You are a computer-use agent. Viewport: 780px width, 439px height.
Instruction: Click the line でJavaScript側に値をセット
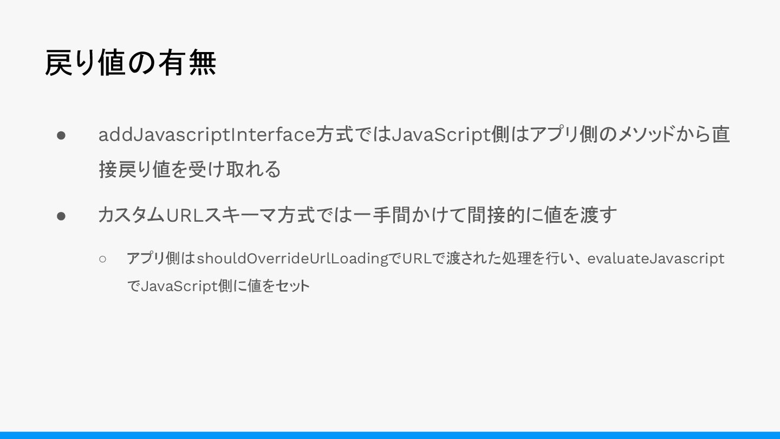[x=218, y=286]
